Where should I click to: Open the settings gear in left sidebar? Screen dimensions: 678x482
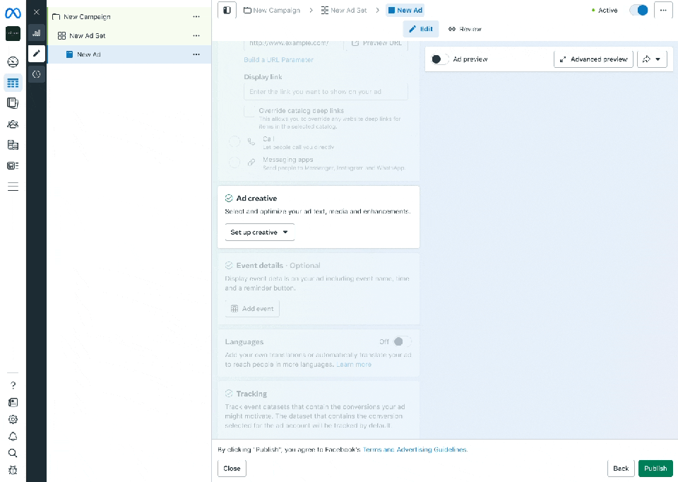[13, 419]
